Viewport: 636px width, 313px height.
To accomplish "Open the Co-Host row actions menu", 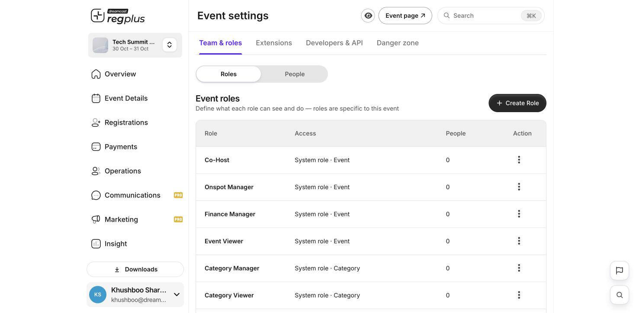I will pyautogui.click(x=519, y=160).
